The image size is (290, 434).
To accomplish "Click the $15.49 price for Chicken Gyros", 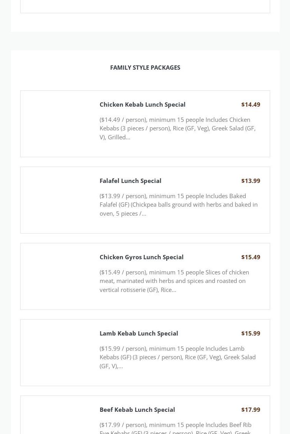I will click(x=251, y=257).
